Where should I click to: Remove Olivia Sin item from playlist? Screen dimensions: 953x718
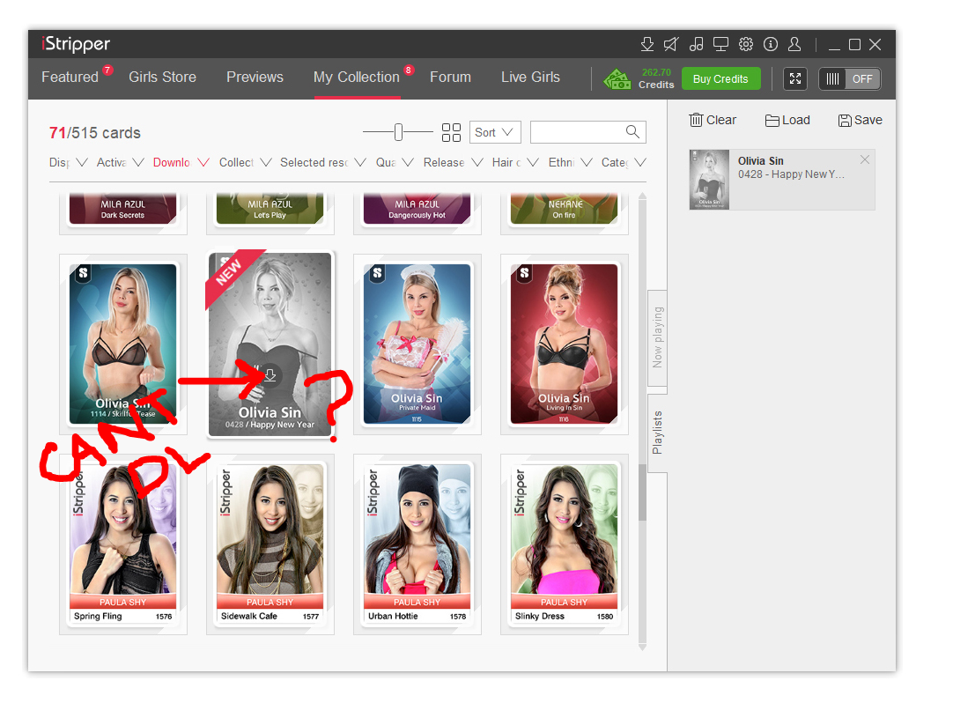[864, 159]
